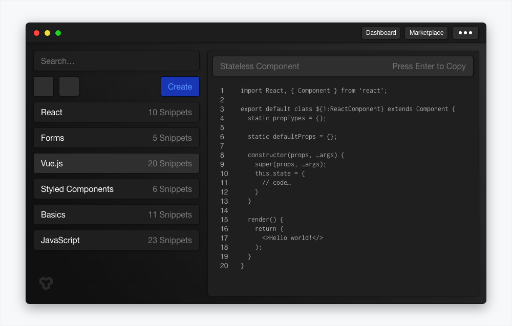Click the blank square button under Search's left edge
512x326 pixels.
(44, 86)
